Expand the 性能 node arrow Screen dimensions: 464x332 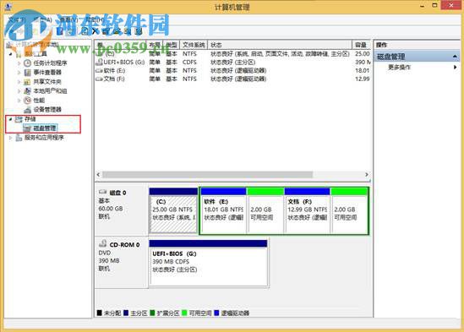19,101
